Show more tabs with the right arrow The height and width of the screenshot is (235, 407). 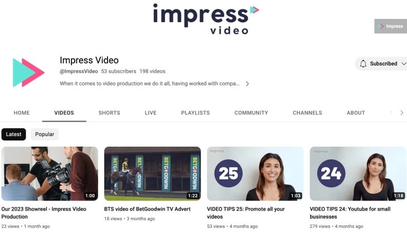click(x=401, y=113)
